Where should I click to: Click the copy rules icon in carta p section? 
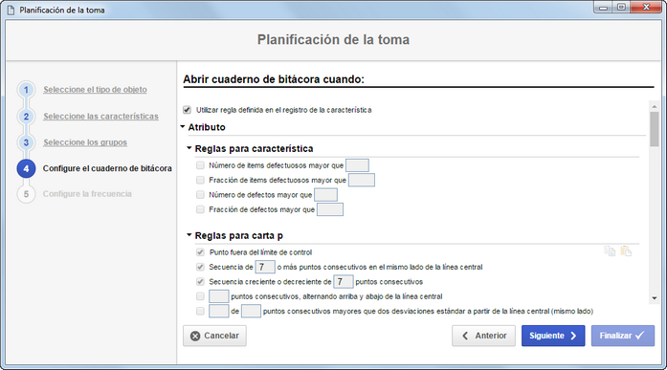click(x=610, y=251)
